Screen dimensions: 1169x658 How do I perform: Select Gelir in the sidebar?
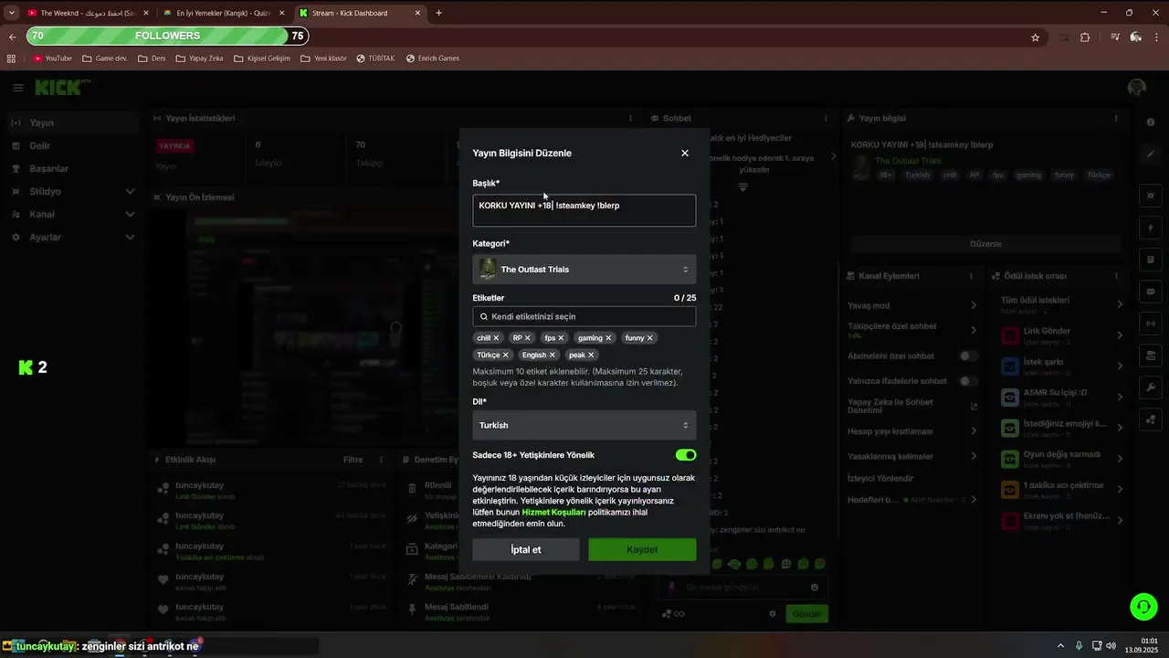72,145
